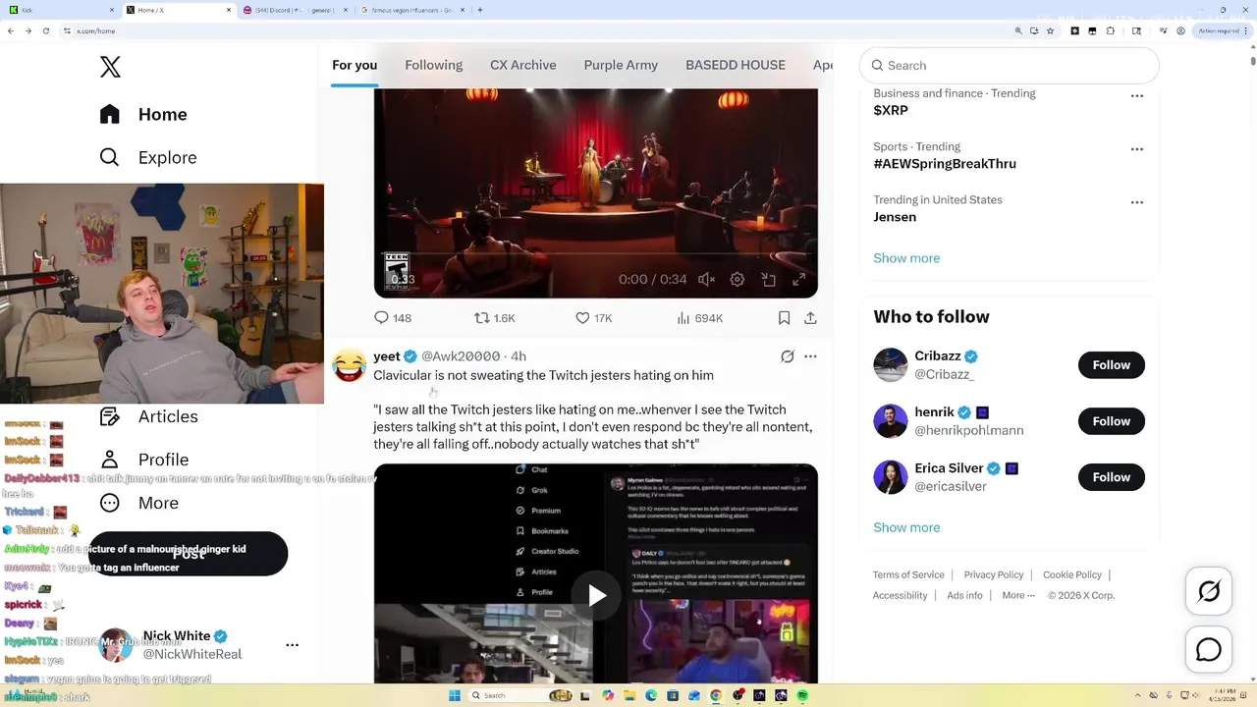Switch to the Following tab
1257x707 pixels.
pos(433,65)
